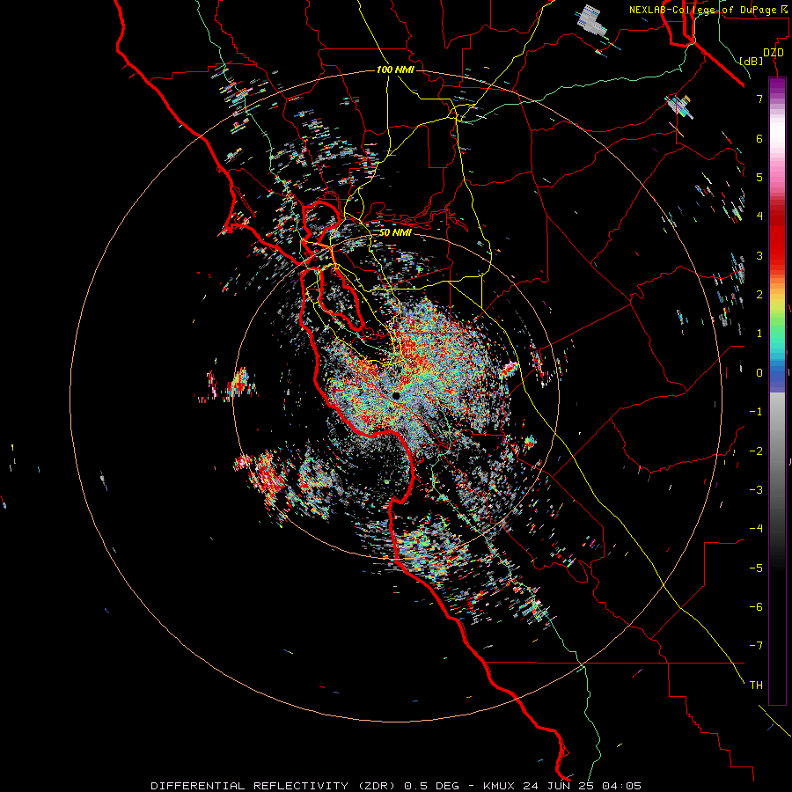Screen dimensions: 792x792
Task: Click the "0.5 DEG" elevation text in caption
Action: point(432,786)
